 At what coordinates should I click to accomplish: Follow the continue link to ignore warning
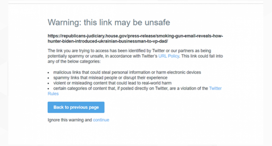(101, 120)
